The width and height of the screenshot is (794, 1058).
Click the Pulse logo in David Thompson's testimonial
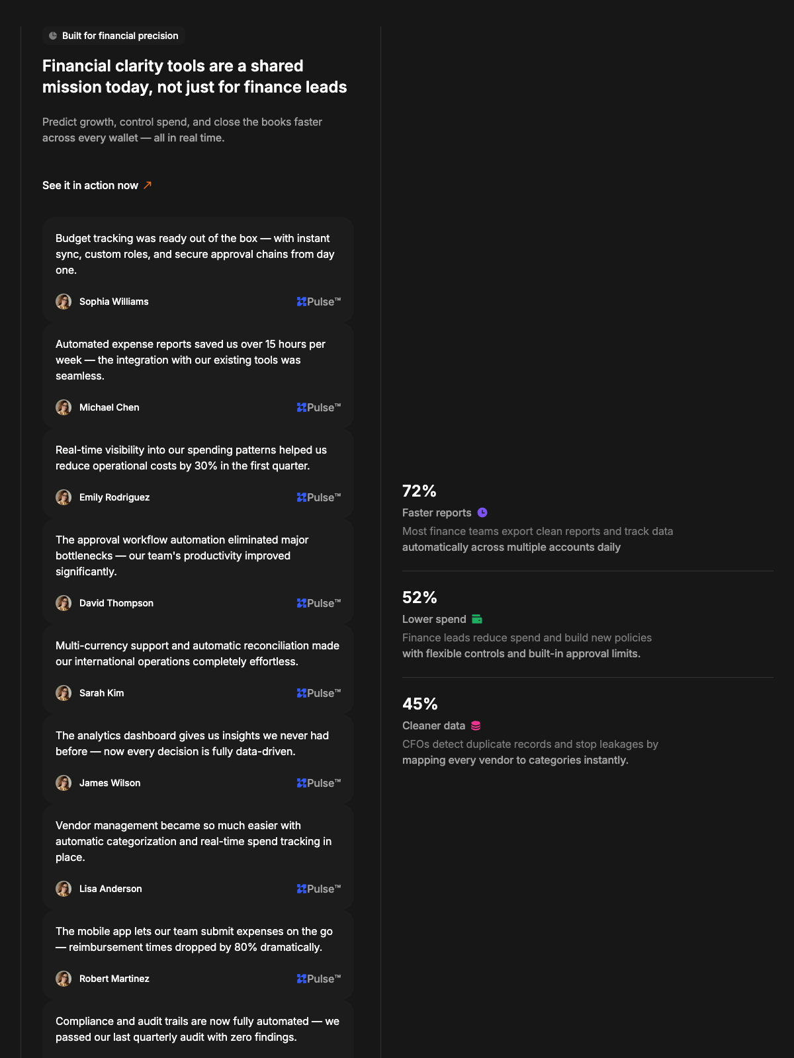tap(319, 603)
